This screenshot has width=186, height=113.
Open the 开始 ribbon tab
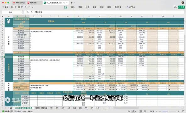[66, 7]
